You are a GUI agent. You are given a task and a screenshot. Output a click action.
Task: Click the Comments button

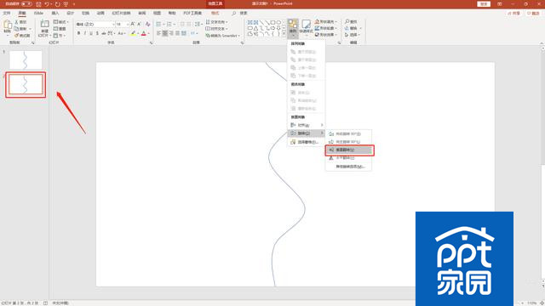tap(533, 14)
